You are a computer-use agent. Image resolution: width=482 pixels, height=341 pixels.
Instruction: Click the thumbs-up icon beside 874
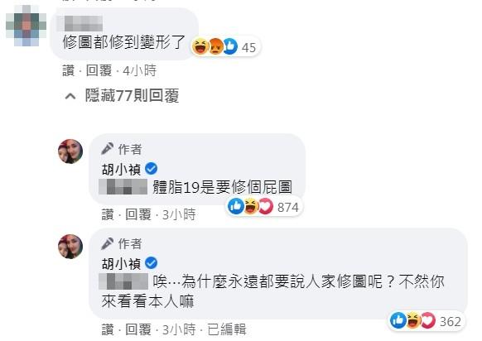pos(236,206)
